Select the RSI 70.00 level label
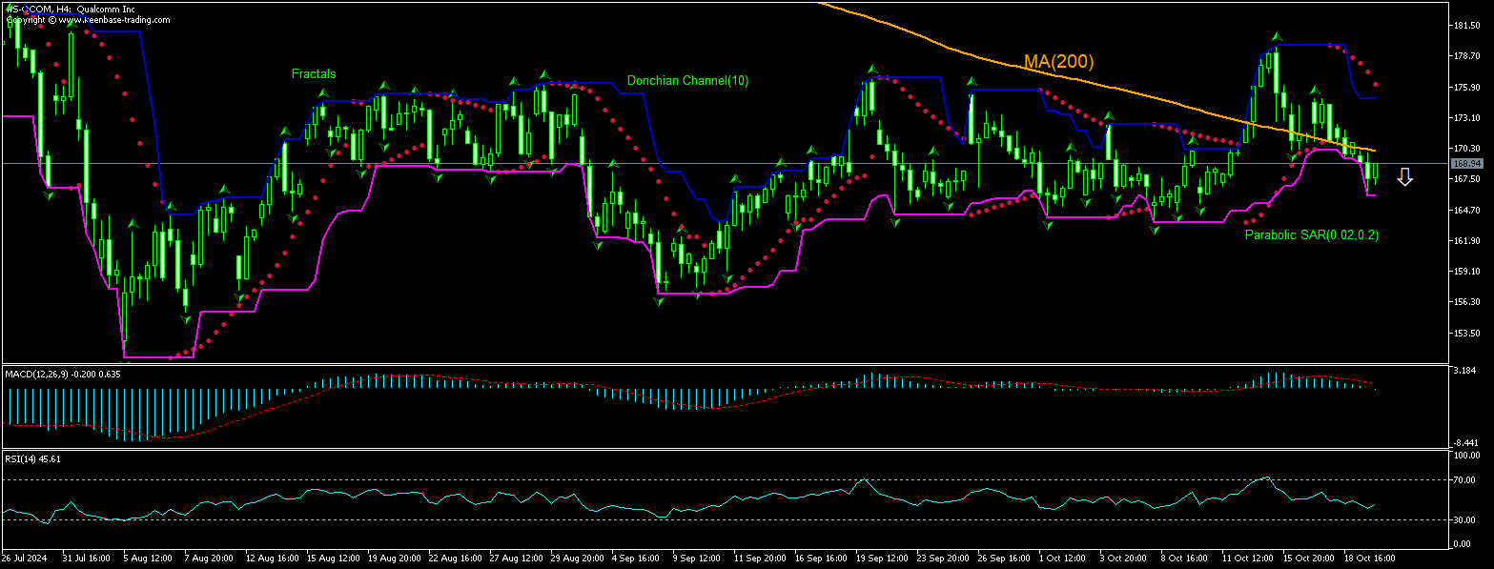 1463,479
